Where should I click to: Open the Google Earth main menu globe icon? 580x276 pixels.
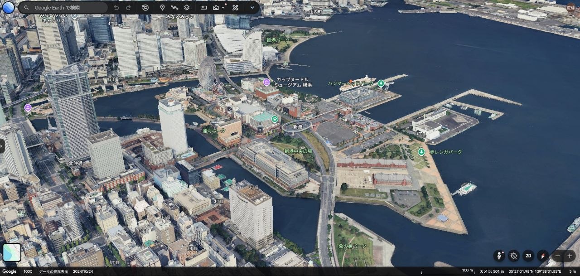tap(9, 8)
